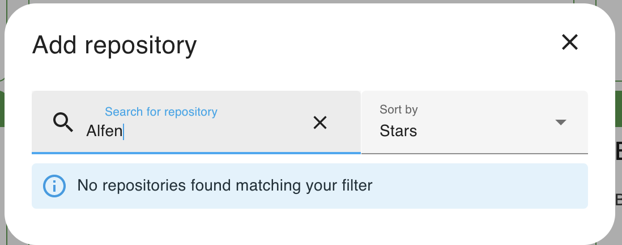Image resolution: width=622 pixels, height=245 pixels.
Task: Click the green bar behind dialog's left edge
Action: tap(2, 109)
